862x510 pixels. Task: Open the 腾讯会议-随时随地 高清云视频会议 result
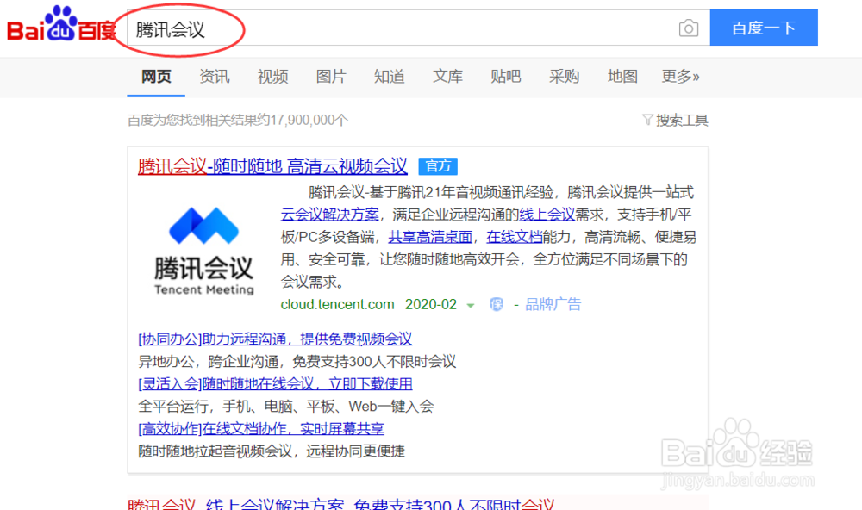272,166
